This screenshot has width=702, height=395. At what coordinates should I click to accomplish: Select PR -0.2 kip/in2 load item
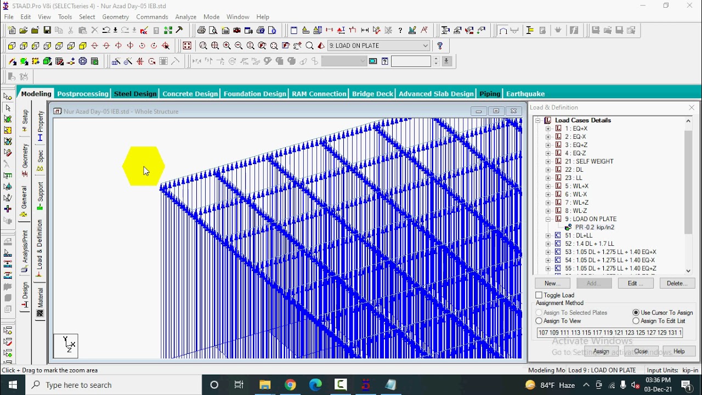(x=595, y=227)
